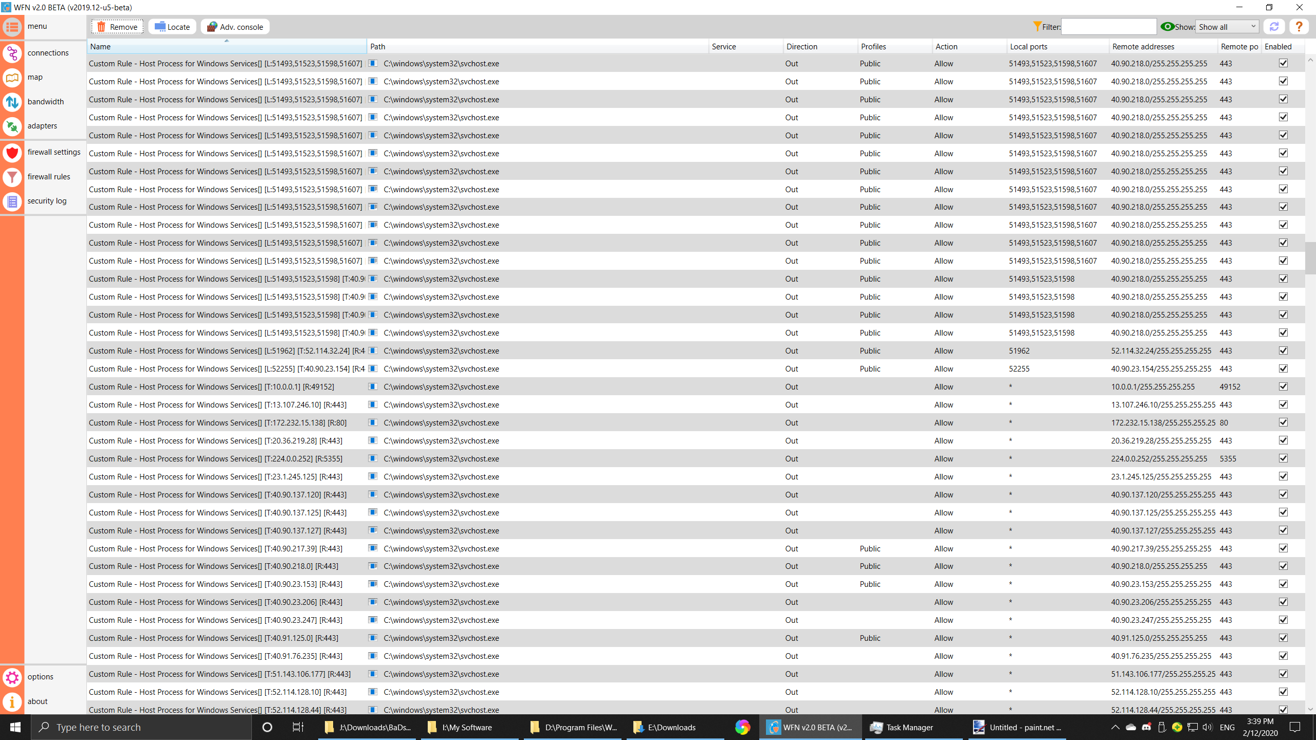
Task: Open the options menu item
Action: coord(40,677)
